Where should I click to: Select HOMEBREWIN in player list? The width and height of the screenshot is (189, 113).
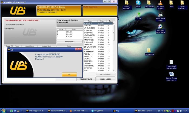[x=98, y=52]
